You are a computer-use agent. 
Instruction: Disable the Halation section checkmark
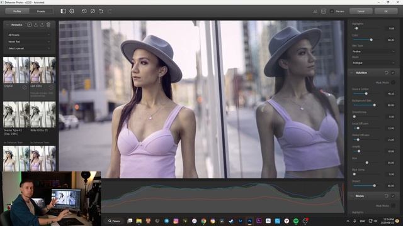pos(393,73)
